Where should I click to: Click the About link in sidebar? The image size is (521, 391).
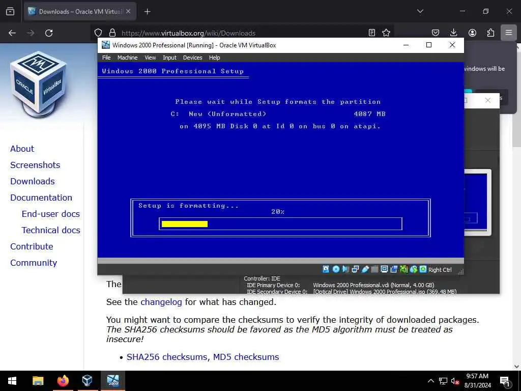(x=22, y=149)
